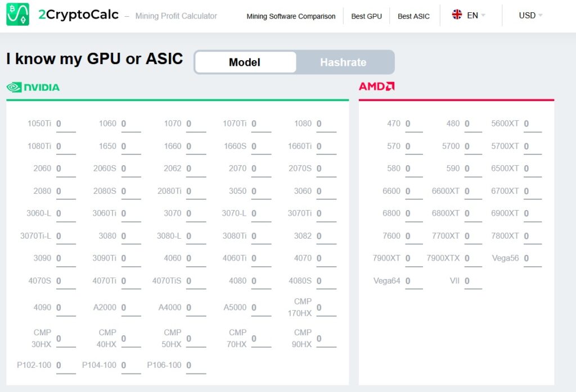The height and width of the screenshot is (392, 576).
Task: Select the 6600XT quantity field
Action: 473,192
